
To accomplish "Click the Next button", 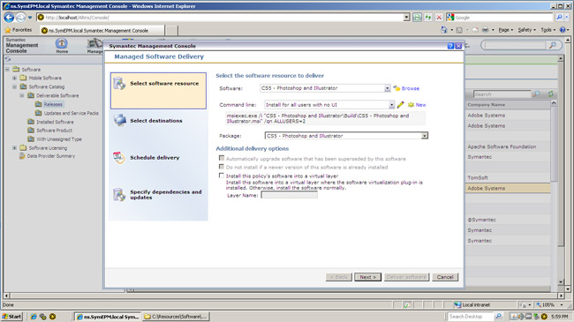I will (x=367, y=277).
